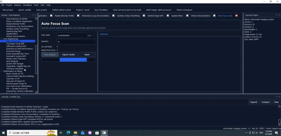This screenshot has width=281, height=136.
Task: Float the Console Activity Log panel
Action: [x=277, y=96]
